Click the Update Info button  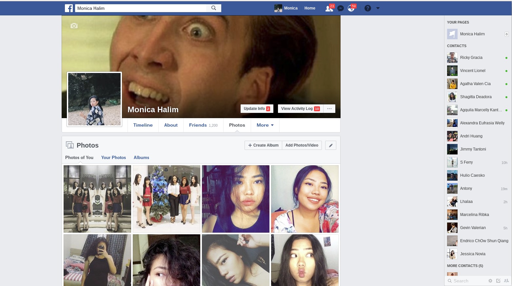click(x=257, y=109)
